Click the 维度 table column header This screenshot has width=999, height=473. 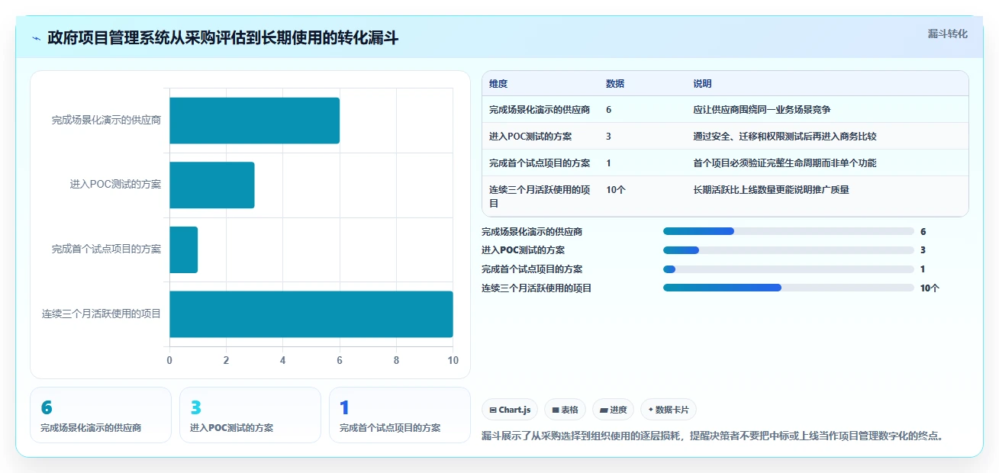498,84
